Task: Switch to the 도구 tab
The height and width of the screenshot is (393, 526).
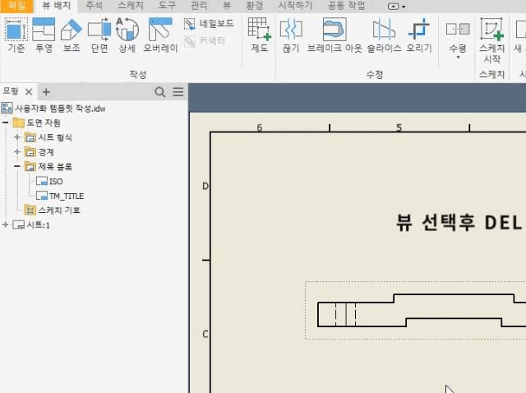Action: point(167,6)
